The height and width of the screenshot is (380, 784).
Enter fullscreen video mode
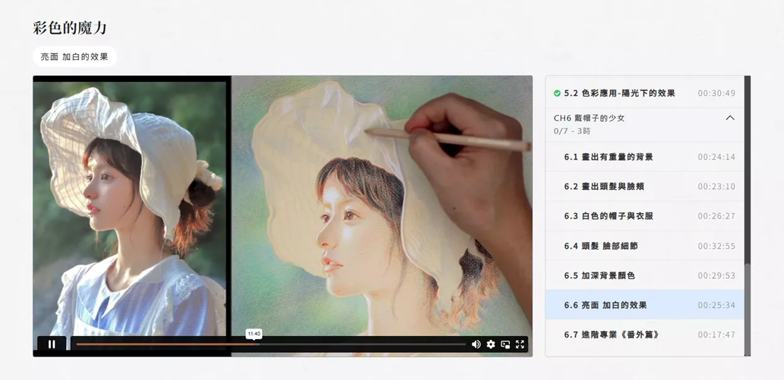click(x=520, y=344)
